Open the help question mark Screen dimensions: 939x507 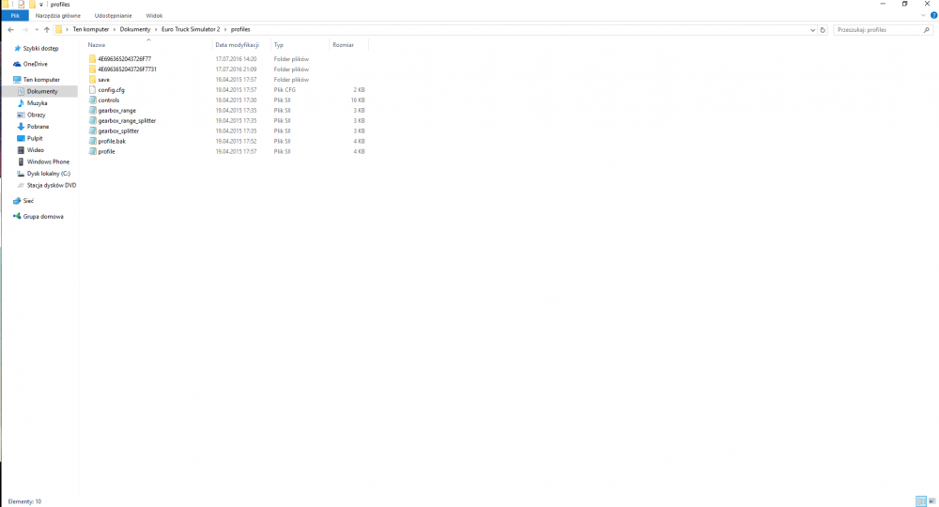pos(933,16)
